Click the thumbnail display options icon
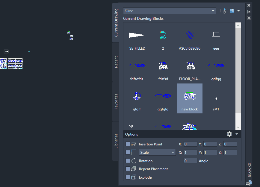The image size is (260, 187). pyautogui.click(x=232, y=11)
